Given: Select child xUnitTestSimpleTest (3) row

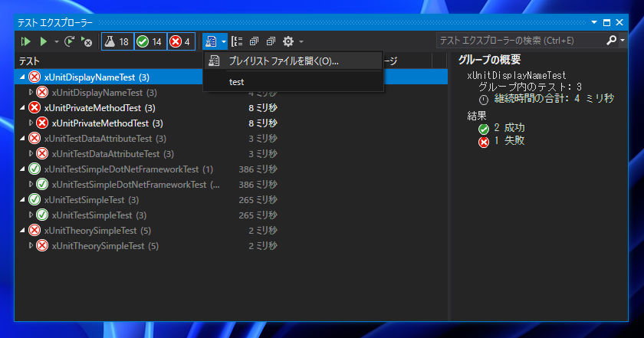Looking at the screenshot, I should click(232, 215).
